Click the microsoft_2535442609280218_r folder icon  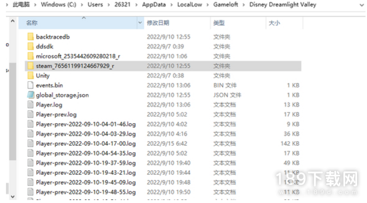point(30,56)
